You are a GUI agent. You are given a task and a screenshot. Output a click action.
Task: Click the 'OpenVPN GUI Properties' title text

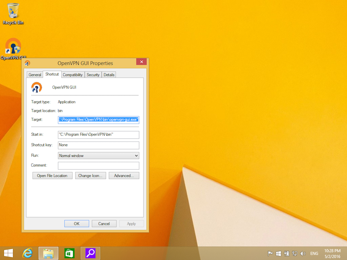85,63
